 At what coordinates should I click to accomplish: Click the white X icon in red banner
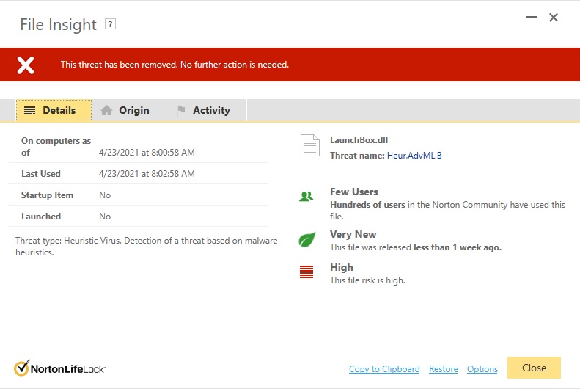(26, 65)
